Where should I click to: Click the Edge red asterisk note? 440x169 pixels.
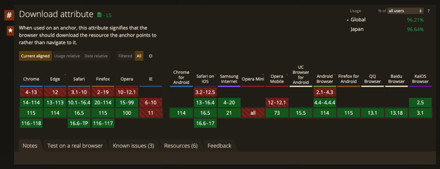[65, 74]
